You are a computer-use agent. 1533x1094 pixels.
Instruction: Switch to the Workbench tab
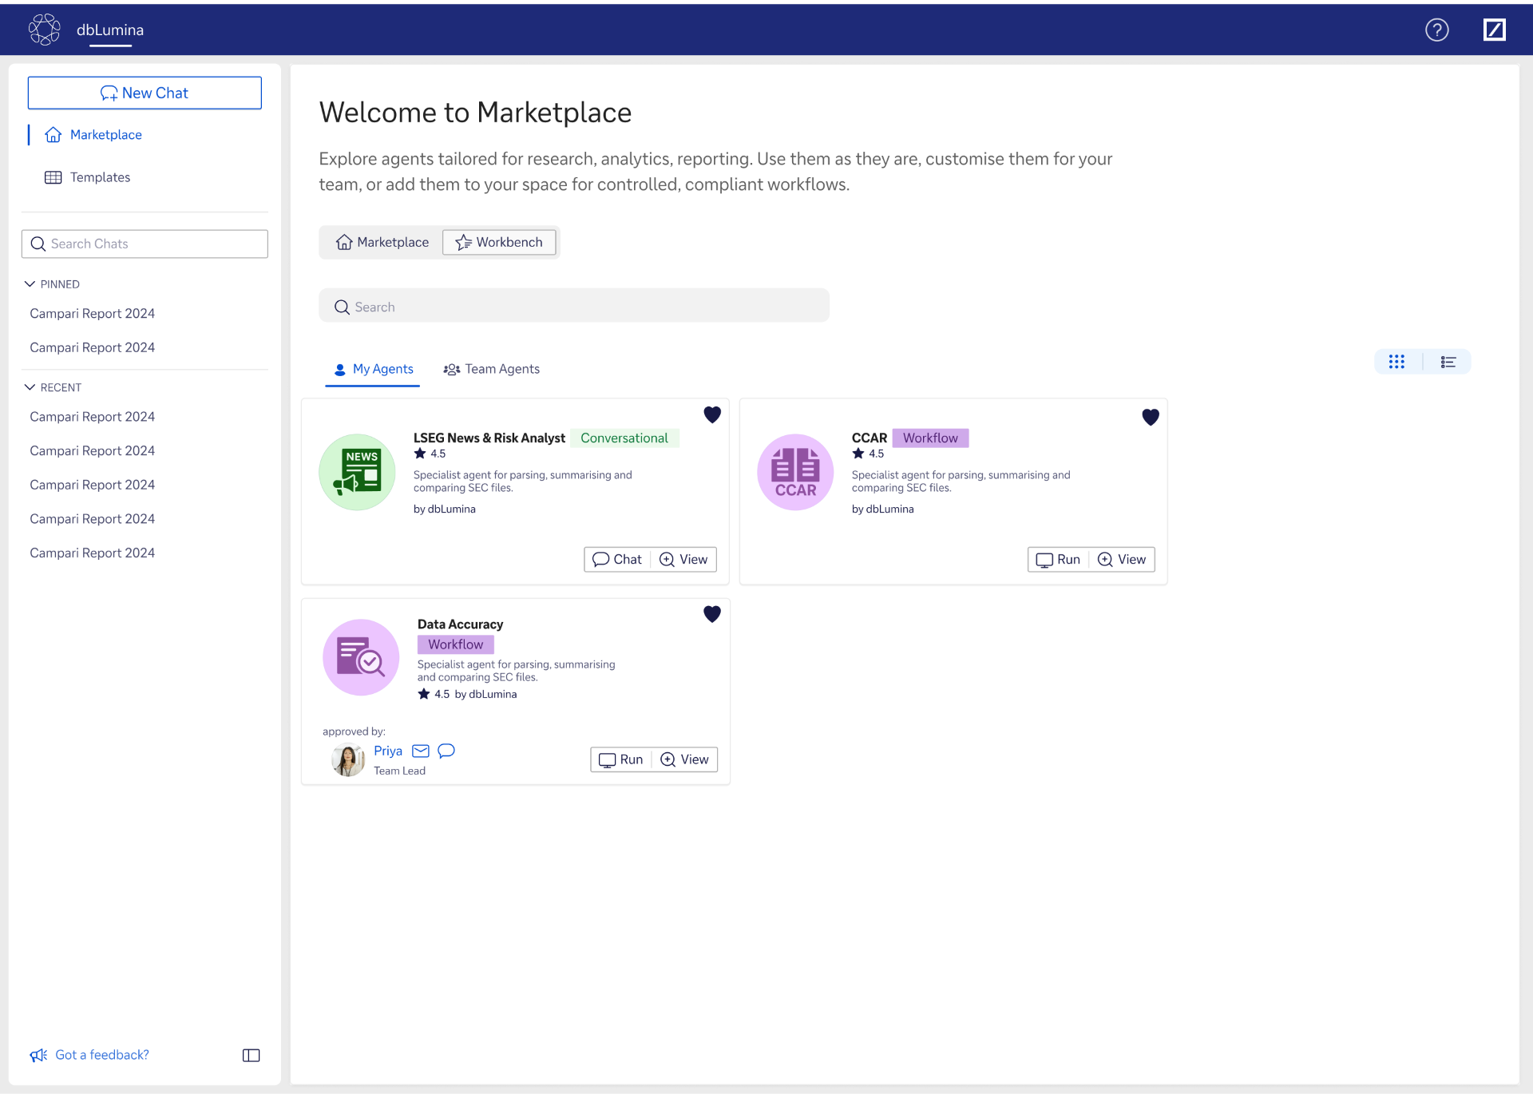click(x=499, y=242)
